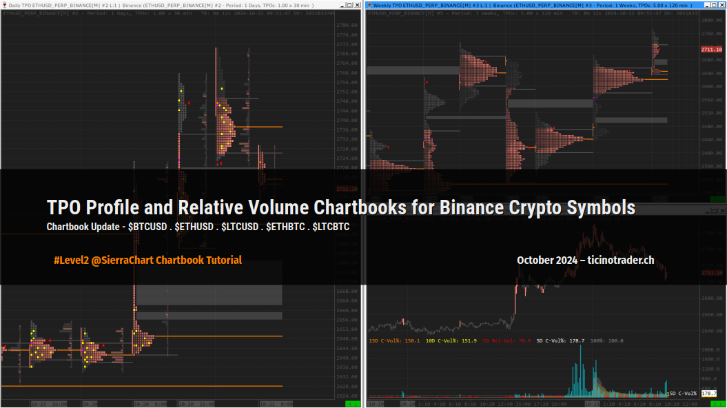Minimize the Daily TPO ETHUSD chart window
Image resolution: width=727 pixels, height=408 pixels.
342,5
